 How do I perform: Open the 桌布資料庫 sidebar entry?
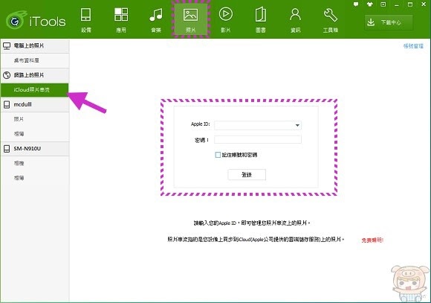[x=35, y=60]
